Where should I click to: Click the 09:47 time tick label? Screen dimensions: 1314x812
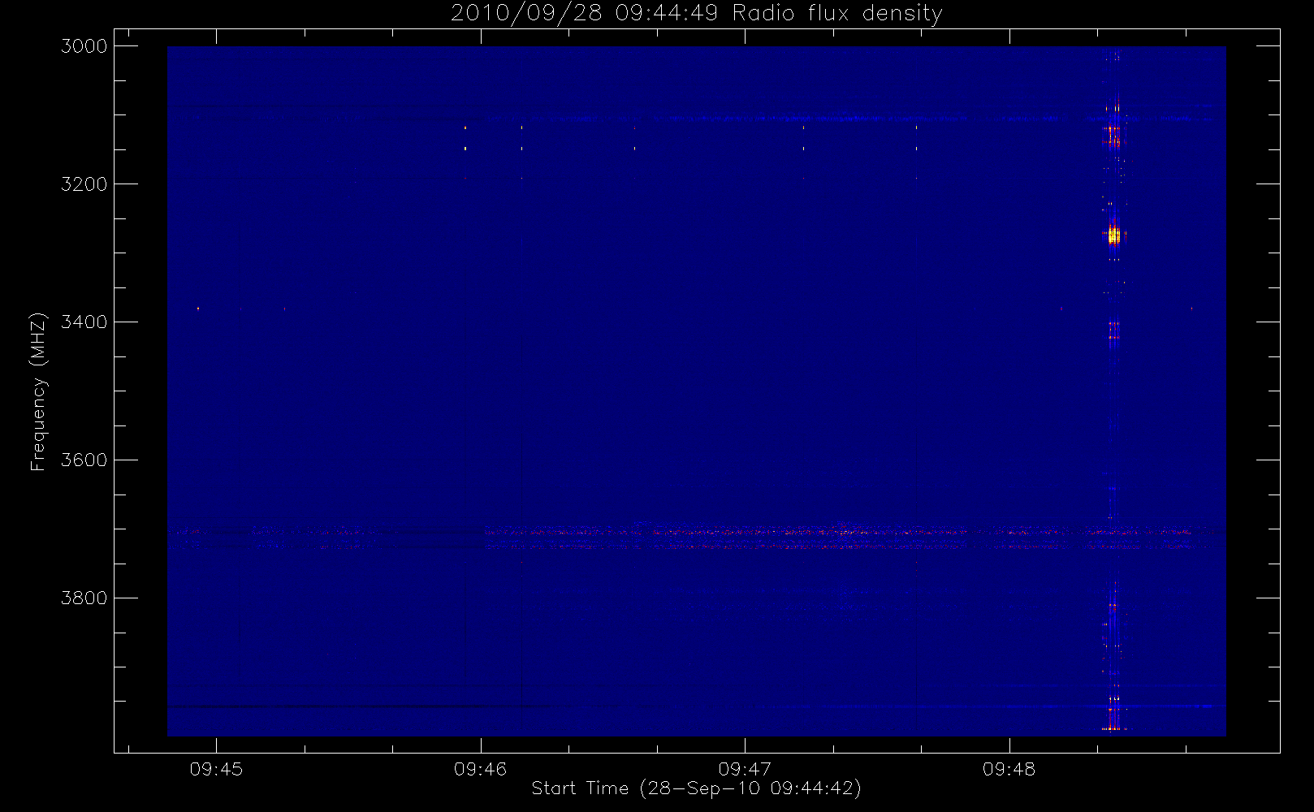(x=745, y=769)
